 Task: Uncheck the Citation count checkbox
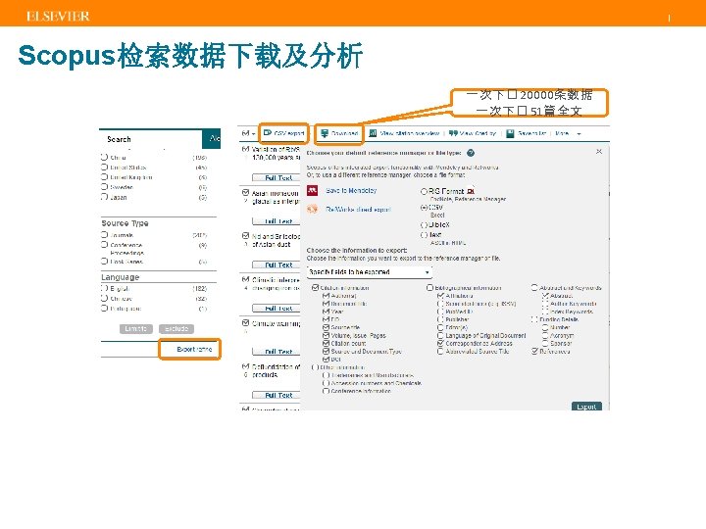[326, 343]
